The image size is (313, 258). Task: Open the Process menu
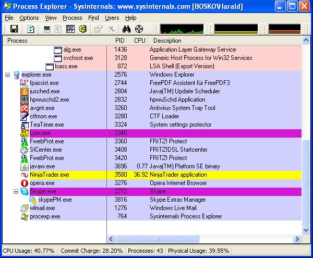(73, 18)
